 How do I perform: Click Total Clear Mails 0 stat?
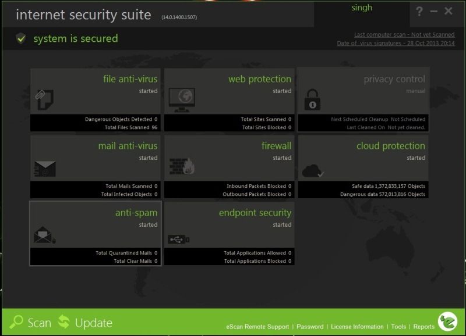coord(136,261)
